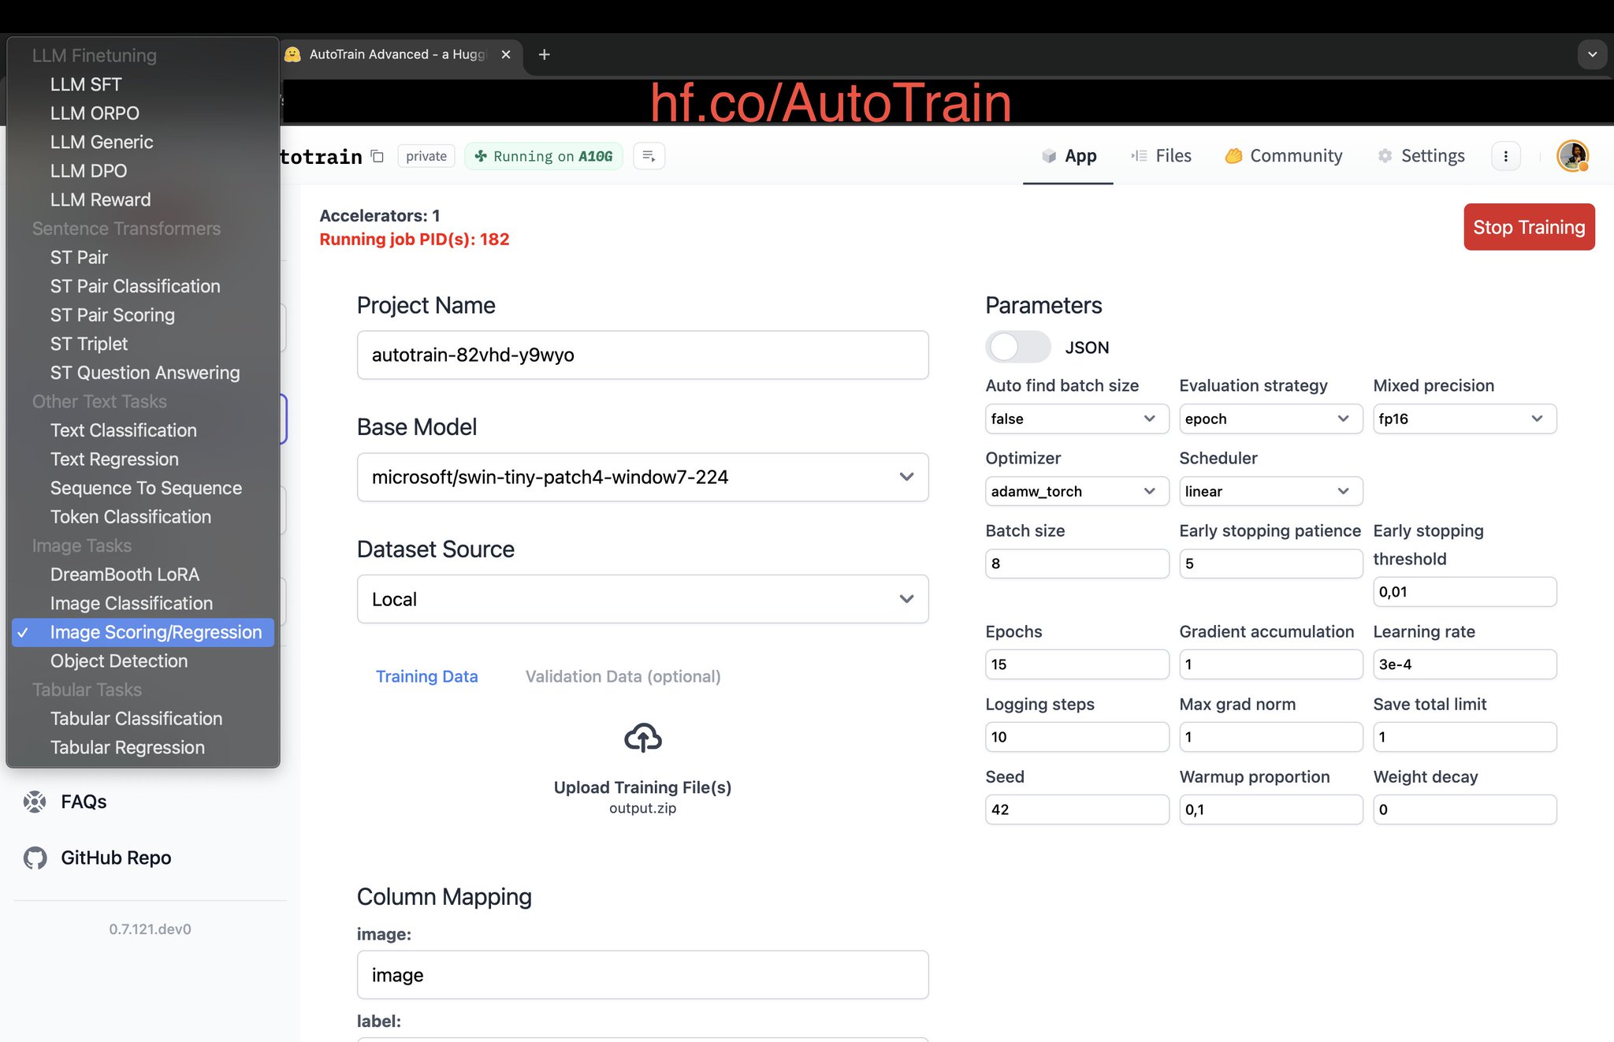Click the upload cloud icon for training files
Screen dimensions: 1614x1042
642,738
